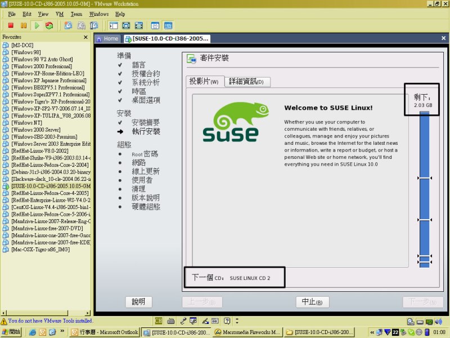Screen dimensions: 450x338
Task: Open the Edit menu
Action: [x=27, y=14]
